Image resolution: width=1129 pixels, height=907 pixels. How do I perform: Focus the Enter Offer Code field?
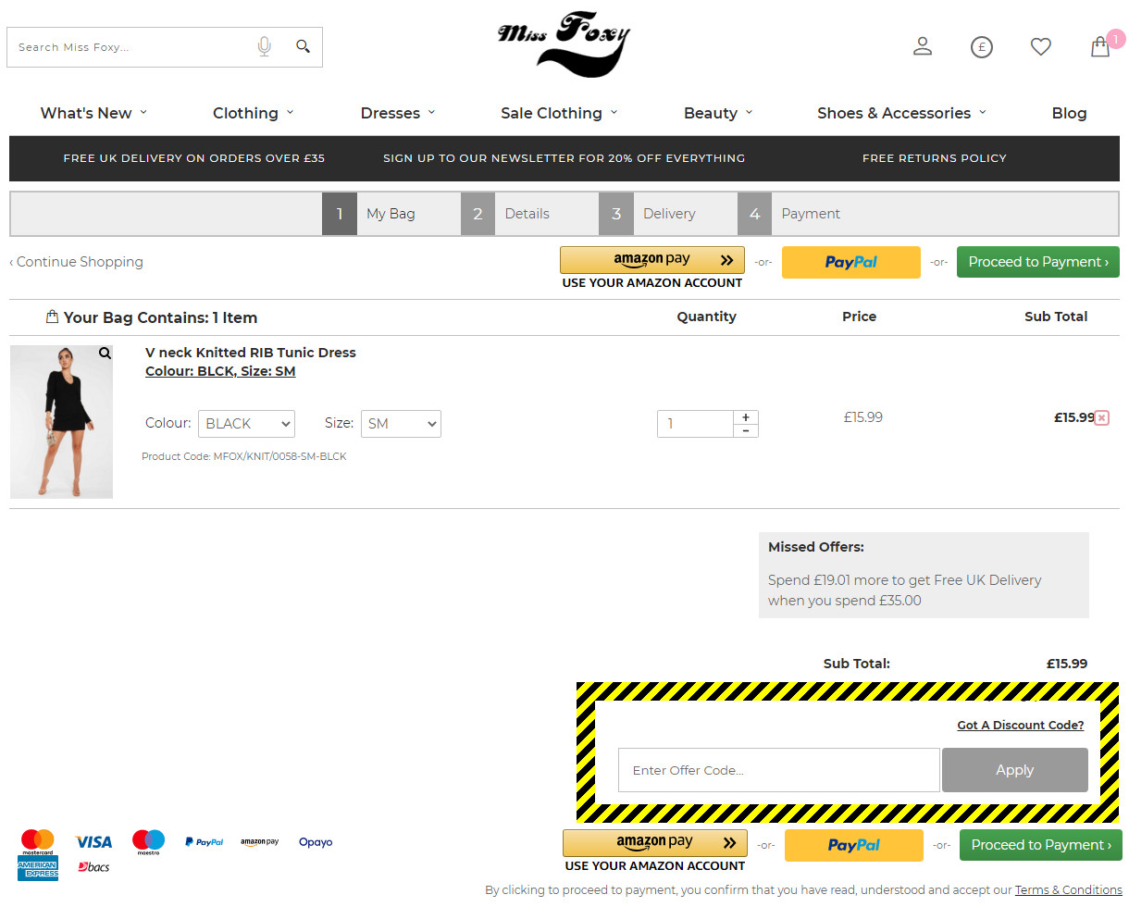pos(779,770)
